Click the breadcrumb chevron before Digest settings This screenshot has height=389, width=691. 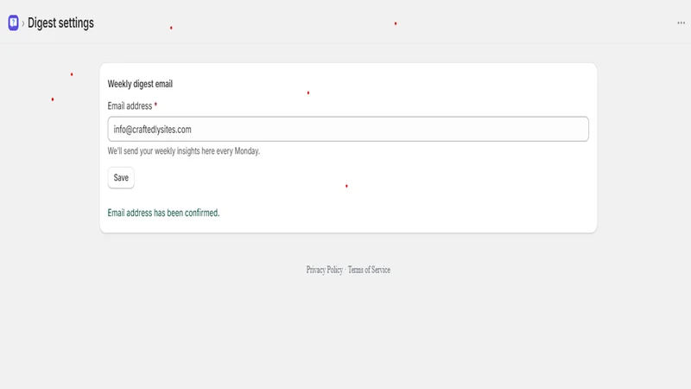coord(23,23)
